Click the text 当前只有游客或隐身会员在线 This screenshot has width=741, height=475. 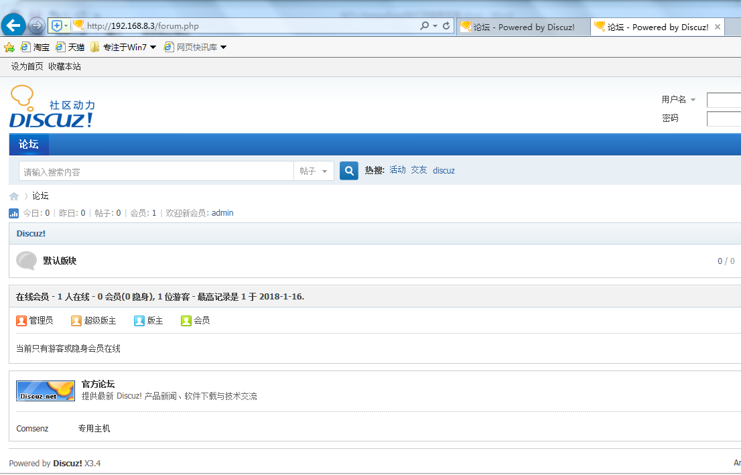pos(68,348)
